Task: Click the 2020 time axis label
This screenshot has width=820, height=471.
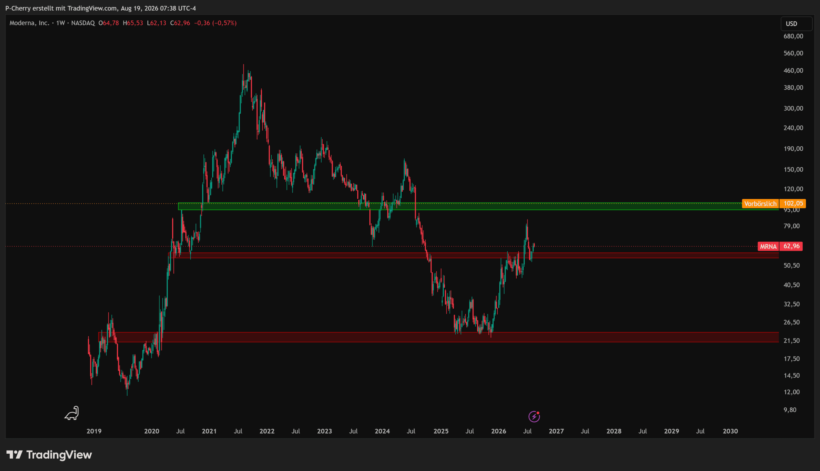Action: tap(152, 431)
